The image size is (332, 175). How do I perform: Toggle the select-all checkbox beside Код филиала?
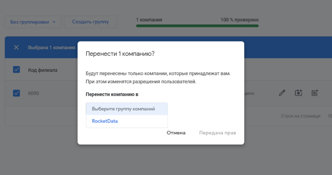pyautogui.click(x=17, y=70)
